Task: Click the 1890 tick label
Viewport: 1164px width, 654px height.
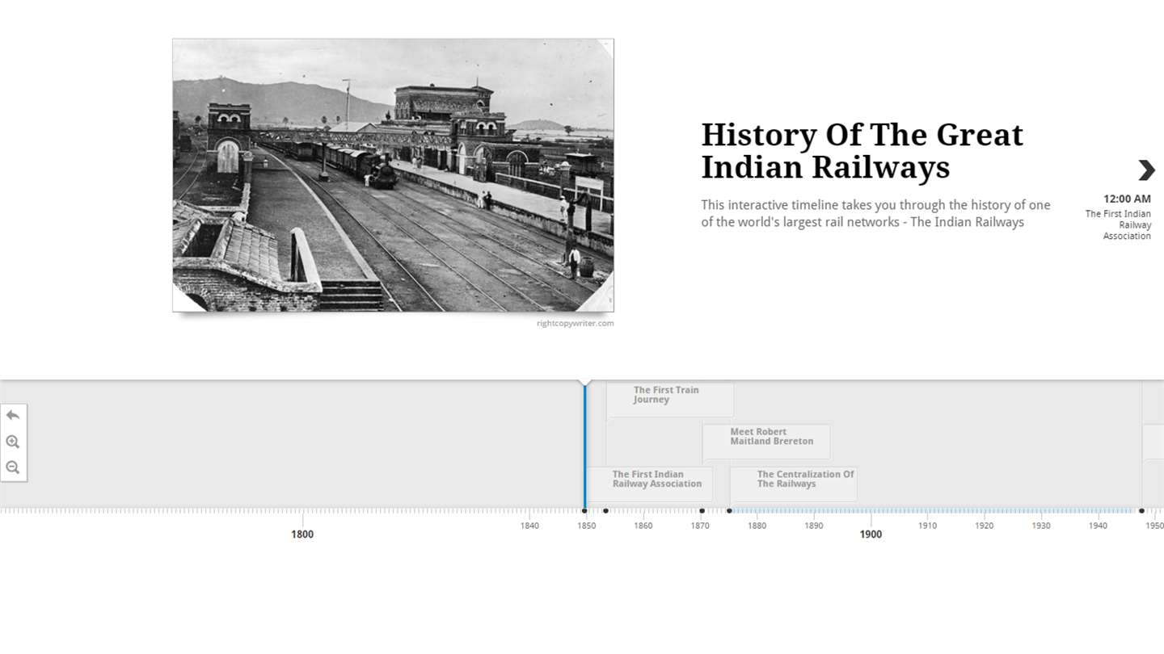Action: (x=814, y=526)
